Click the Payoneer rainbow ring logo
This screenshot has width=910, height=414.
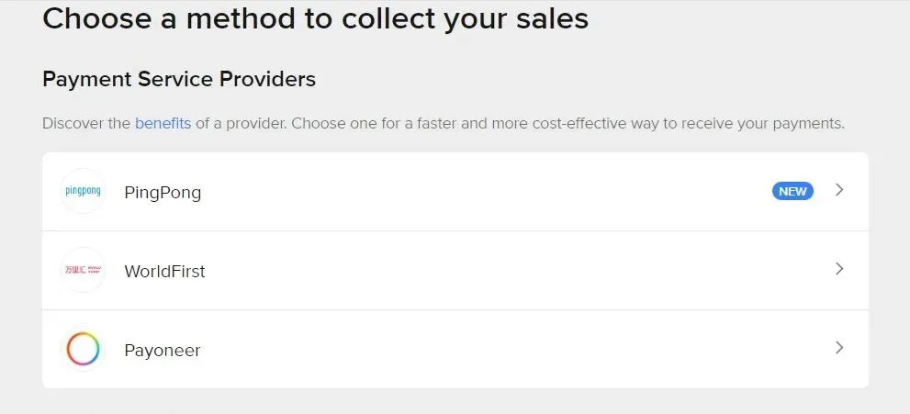83,349
